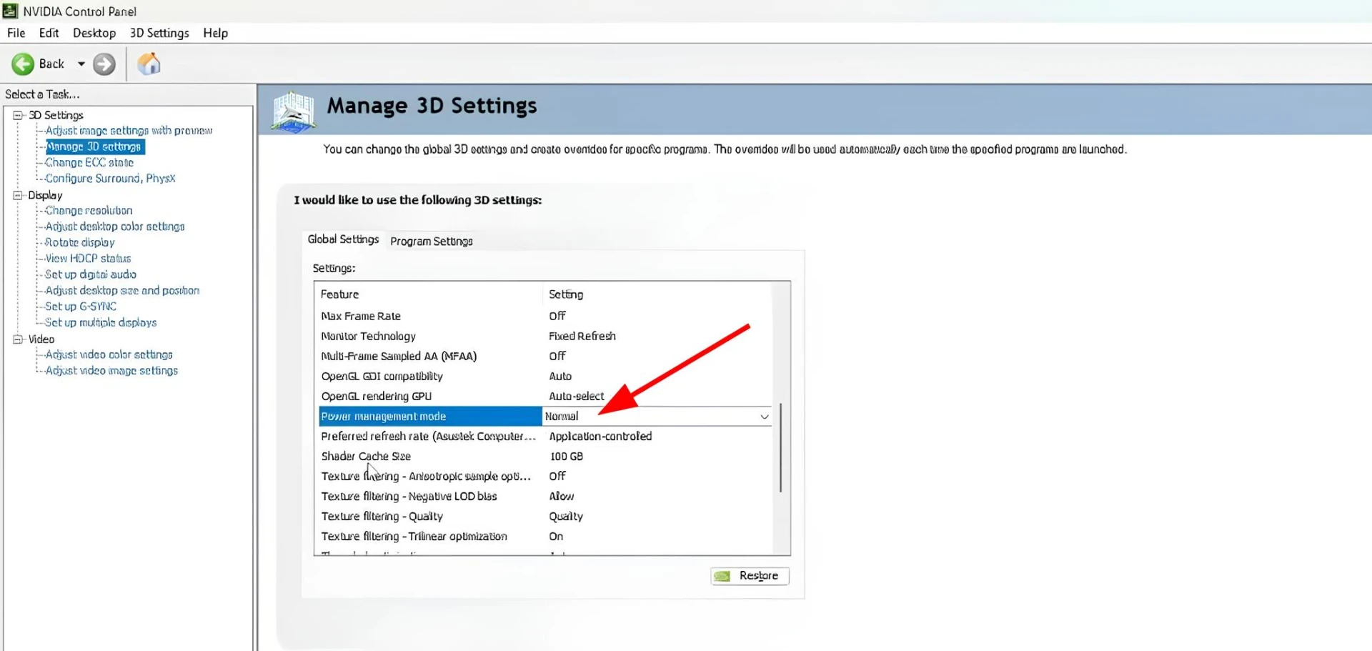The height and width of the screenshot is (651, 1372).
Task: Click the Forward arrow icon
Action: (104, 64)
